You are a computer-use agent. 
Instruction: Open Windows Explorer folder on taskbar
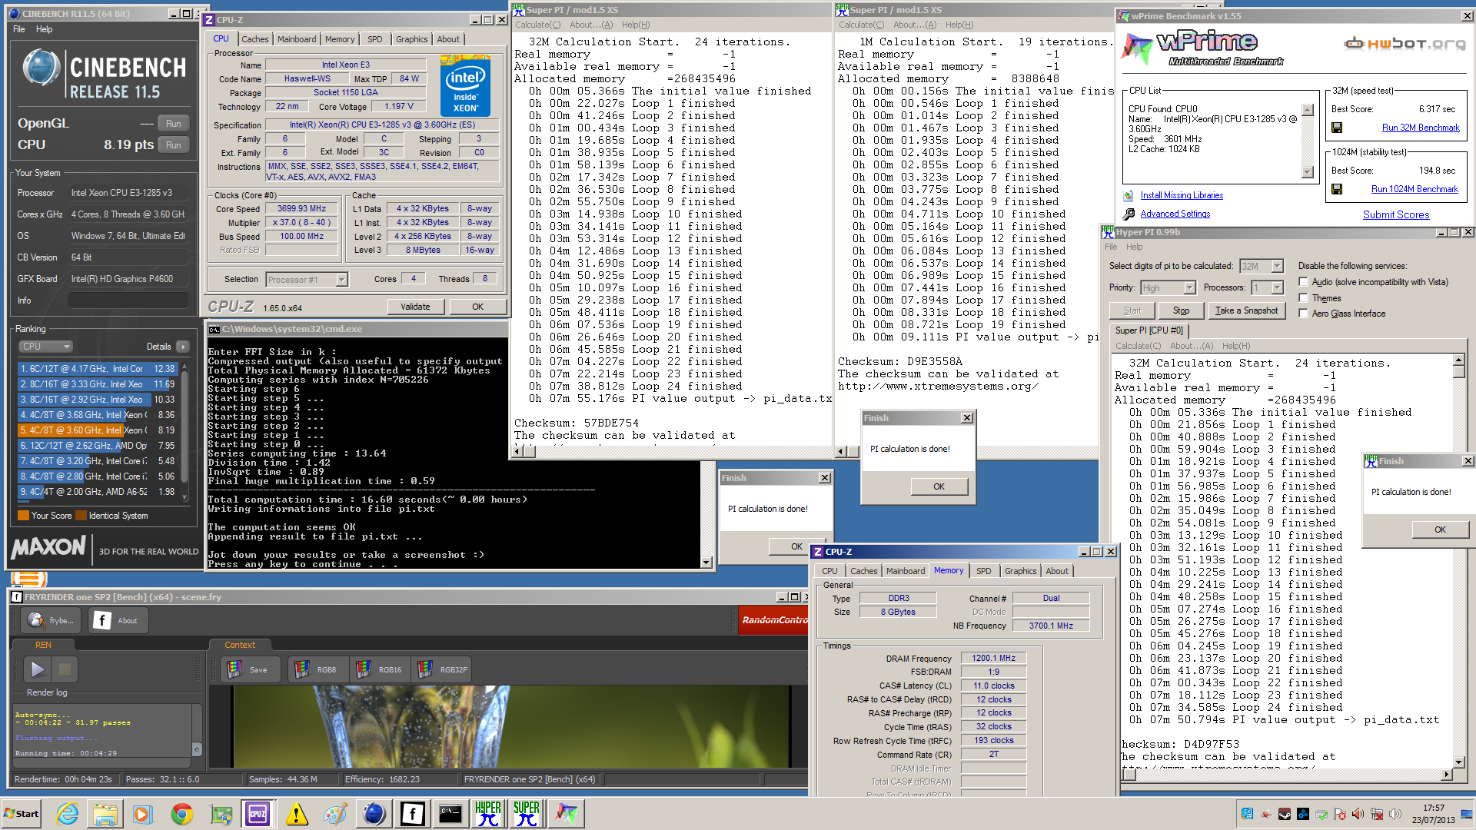tap(105, 814)
